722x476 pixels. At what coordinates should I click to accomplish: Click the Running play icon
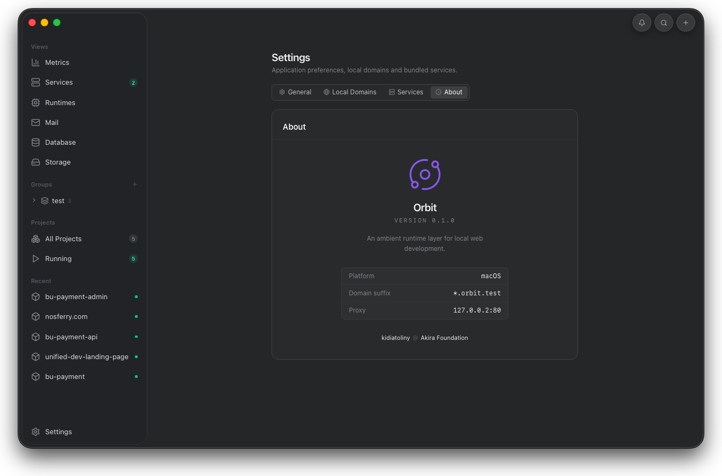pyautogui.click(x=35, y=258)
